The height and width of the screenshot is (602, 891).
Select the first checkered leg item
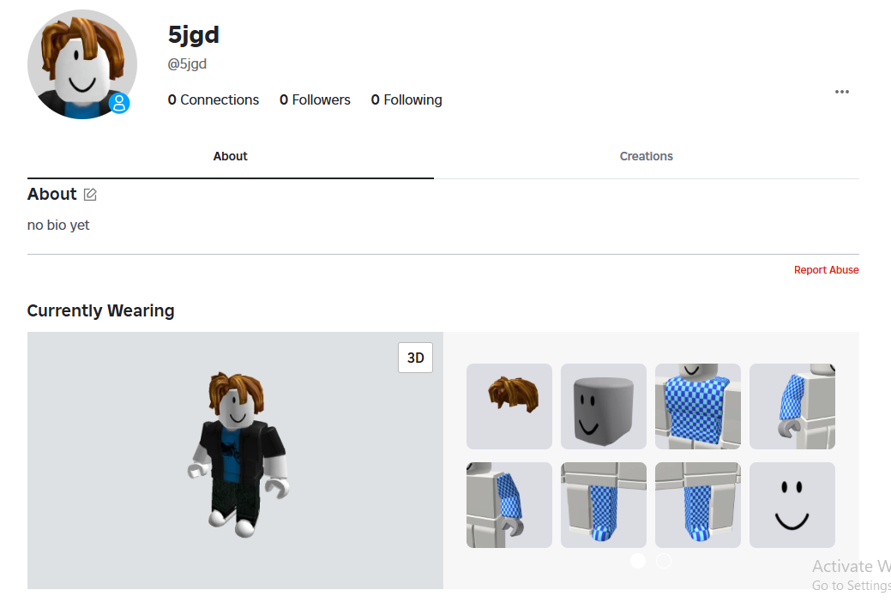tap(604, 505)
